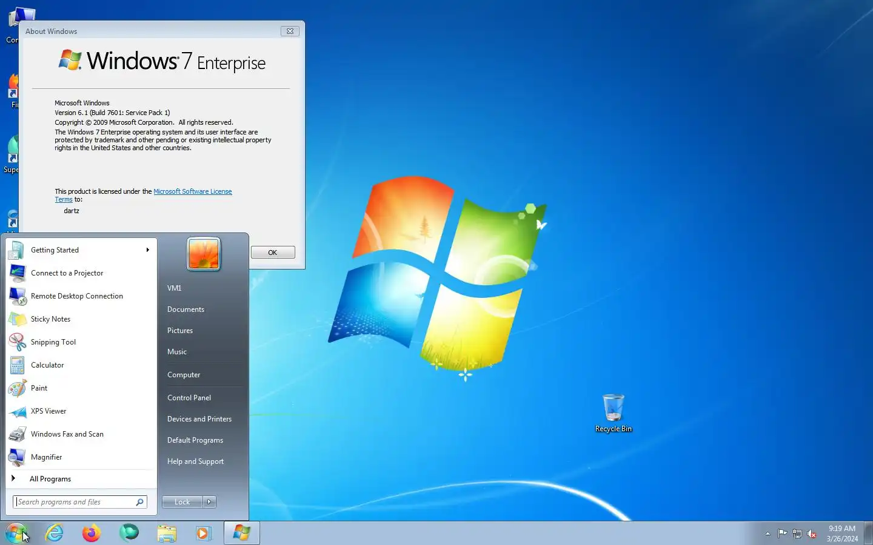This screenshot has height=545, width=873.
Task: Click the Start orb button
Action: click(x=16, y=533)
